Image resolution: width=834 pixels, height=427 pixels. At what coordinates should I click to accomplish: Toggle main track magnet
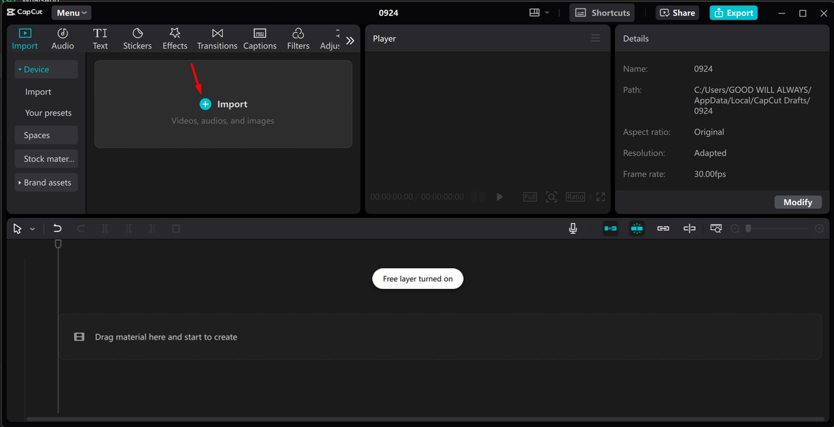[611, 228]
